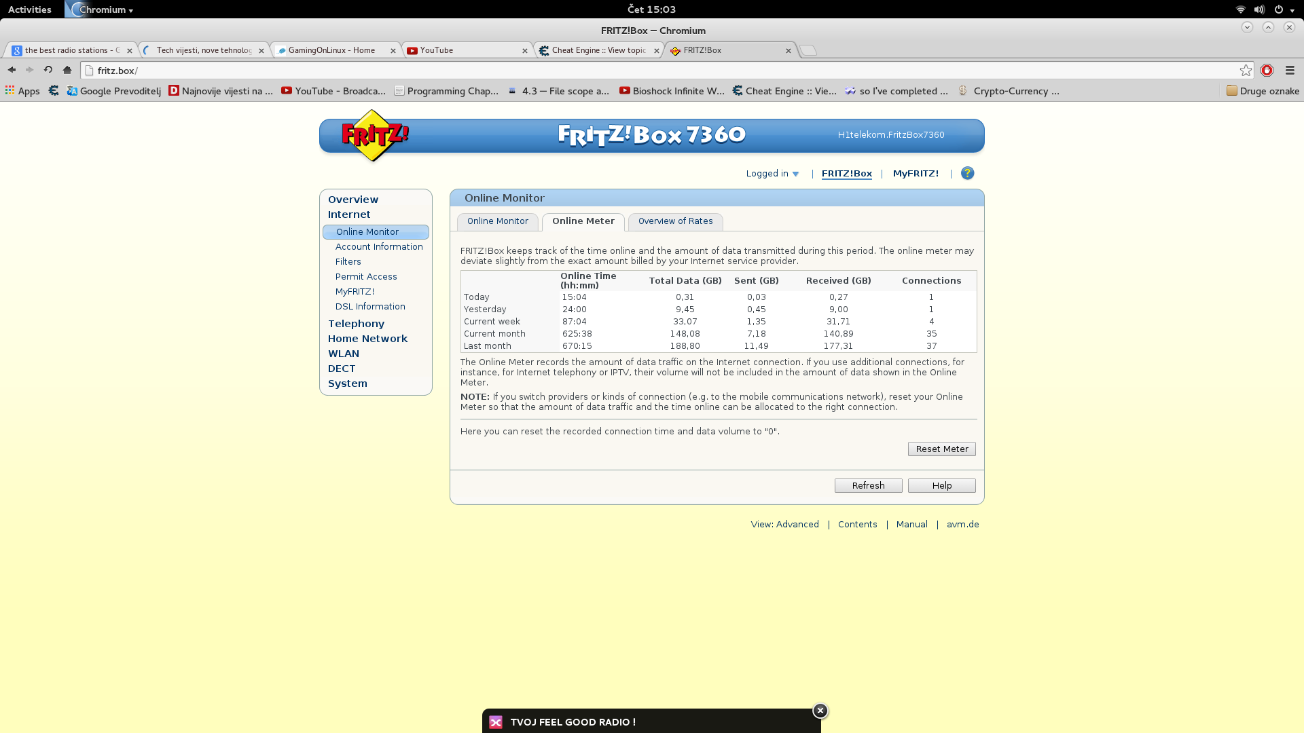Open the Apps grid in bookmarks bar
The image size is (1304, 733).
[x=22, y=91]
